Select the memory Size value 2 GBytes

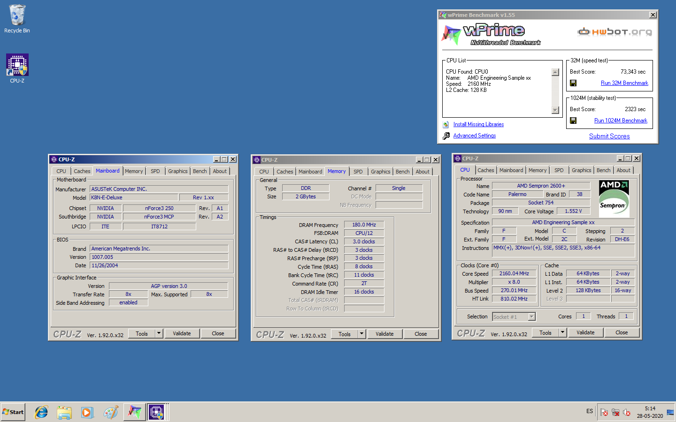tap(306, 196)
